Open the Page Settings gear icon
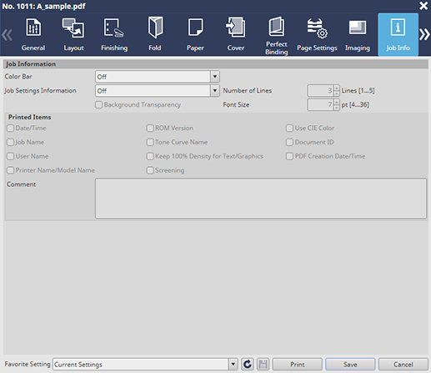Image resolution: width=431 pixels, height=373 pixels. click(317, 28)
